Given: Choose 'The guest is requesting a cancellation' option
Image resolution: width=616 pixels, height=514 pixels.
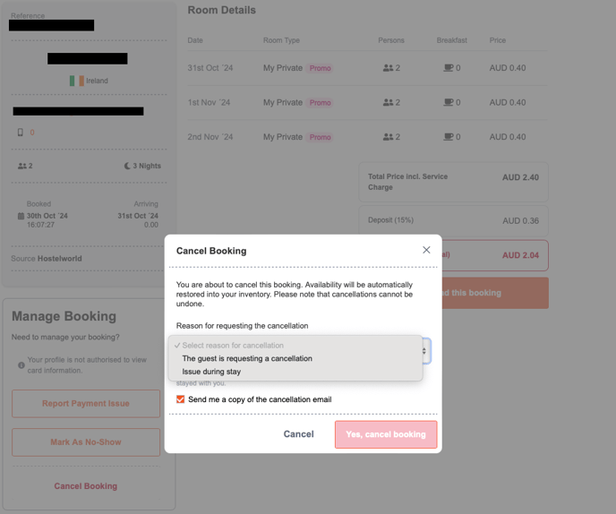Looking at the screenshot, I should [247, 358].
